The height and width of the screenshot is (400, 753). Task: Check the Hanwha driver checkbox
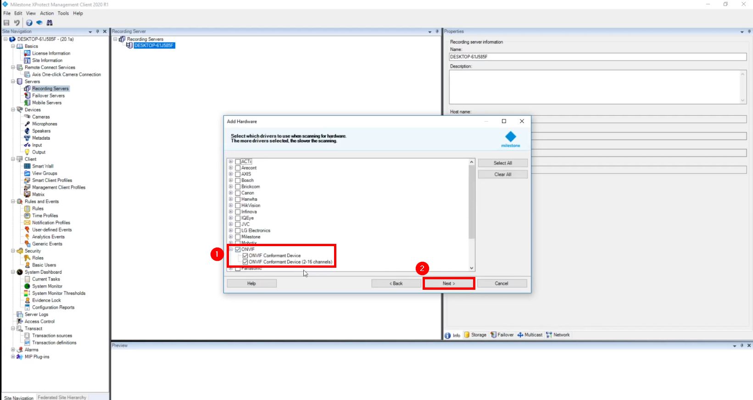(238, 199)
